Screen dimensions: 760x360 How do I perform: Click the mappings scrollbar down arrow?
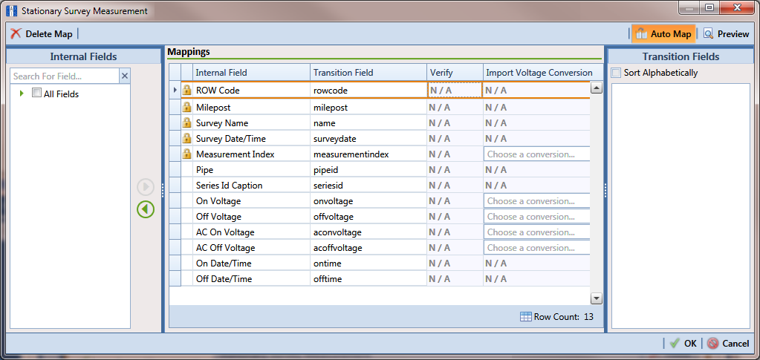[x=597, y=298]
